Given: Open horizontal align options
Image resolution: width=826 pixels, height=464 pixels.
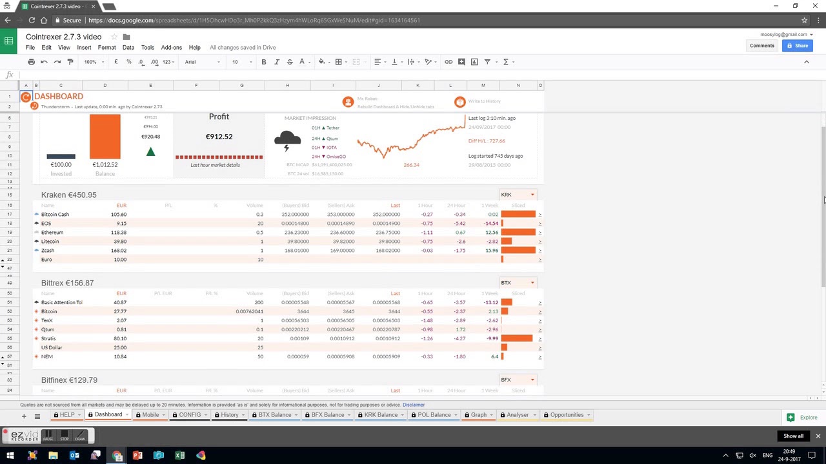Looking at the screenshot, I should click(x=379, y=62).
